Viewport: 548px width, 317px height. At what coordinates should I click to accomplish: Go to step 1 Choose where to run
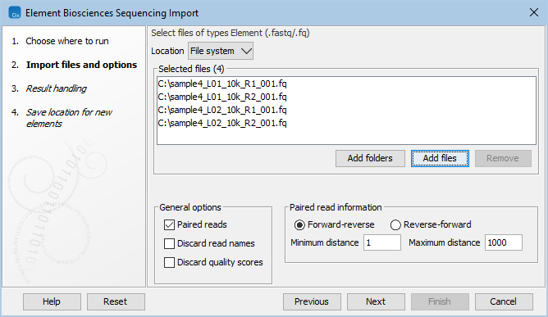pyautogui.click(x=67, y=41)
